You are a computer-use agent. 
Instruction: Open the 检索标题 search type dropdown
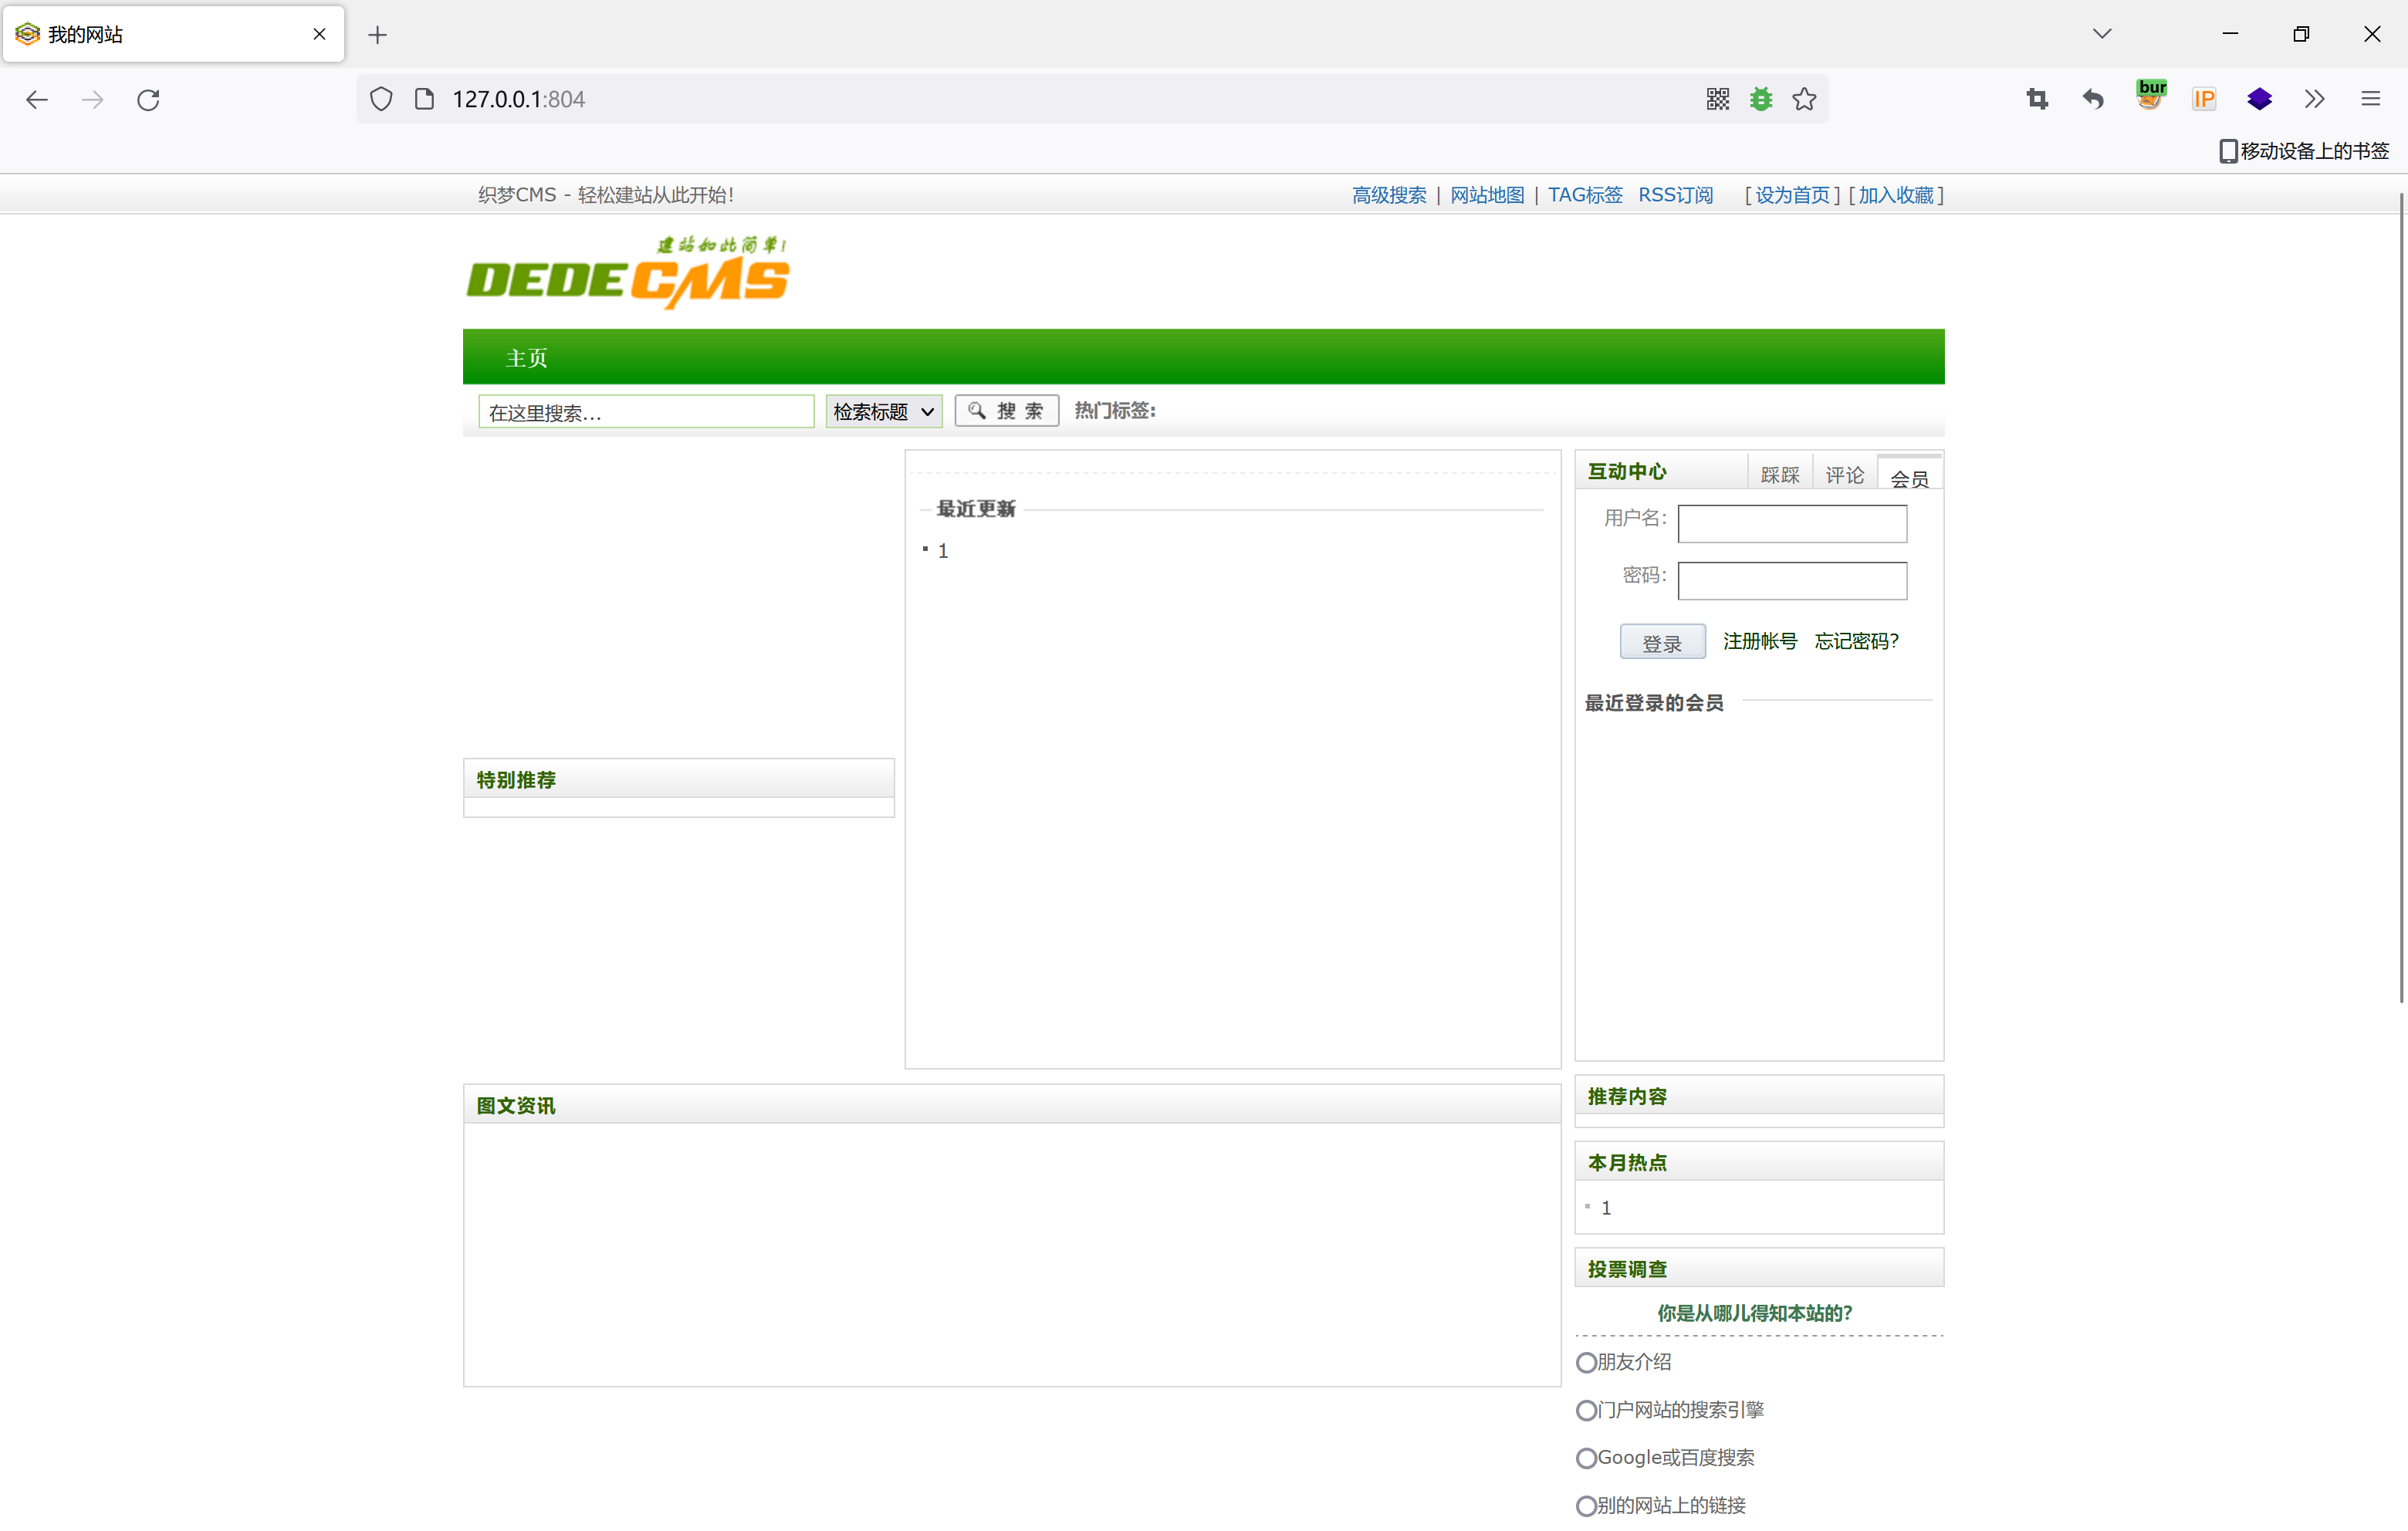(x=883, y=412)
